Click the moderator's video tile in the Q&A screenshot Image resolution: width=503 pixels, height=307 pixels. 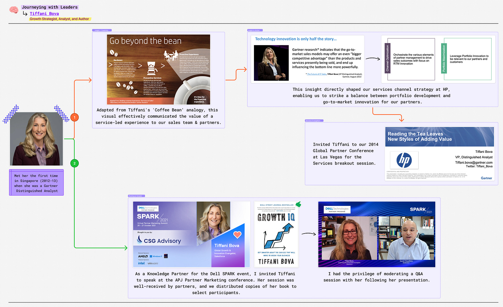pos(406,238)
